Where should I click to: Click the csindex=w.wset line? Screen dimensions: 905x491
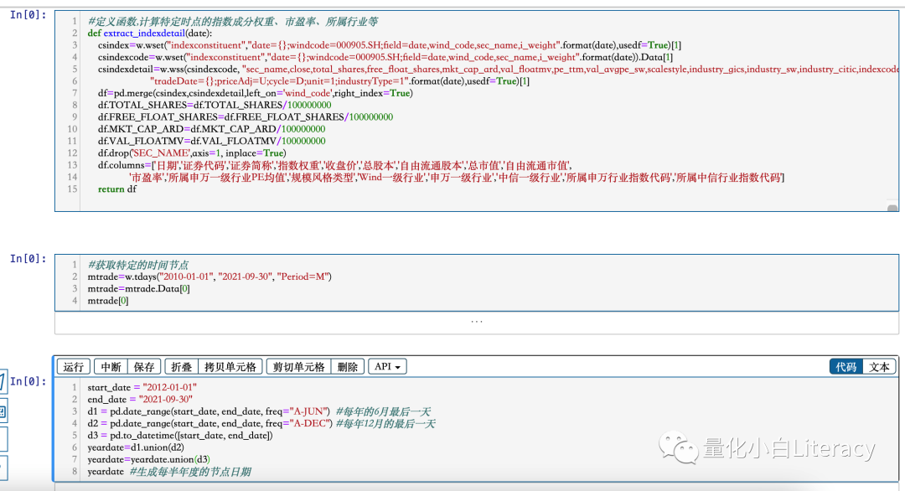(390, 45)
